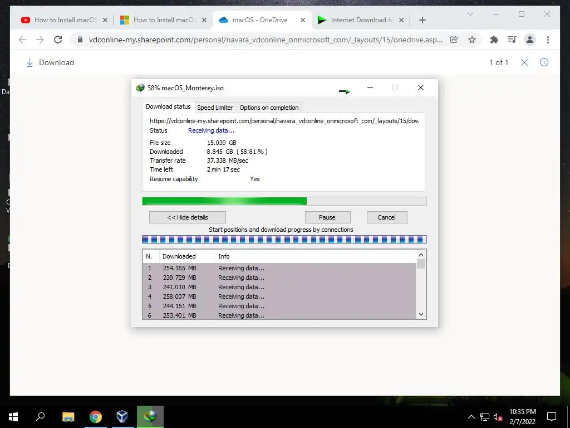Click the OneDrive Download arrow icon

point(30,62)
